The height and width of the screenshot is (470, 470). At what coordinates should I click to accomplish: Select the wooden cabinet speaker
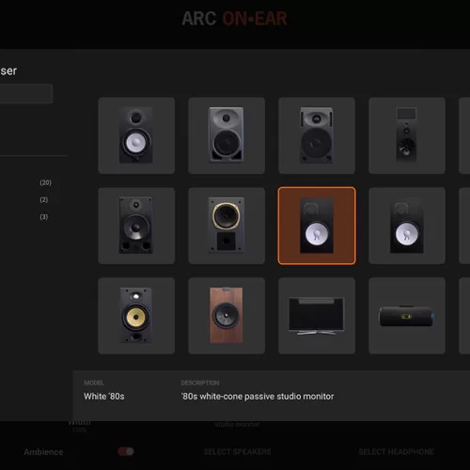point(227,316)
